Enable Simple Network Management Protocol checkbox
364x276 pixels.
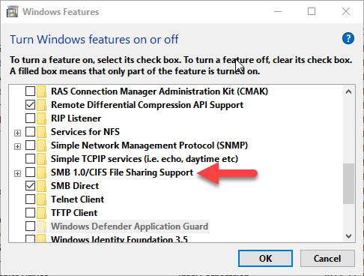pos(30,145)
